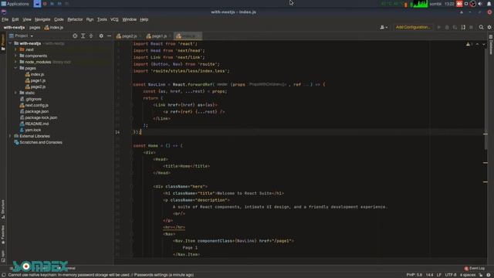Click the Run (play) toolbar icon
The width and height of the screenshot is (494, 278).
click(439, 28)
